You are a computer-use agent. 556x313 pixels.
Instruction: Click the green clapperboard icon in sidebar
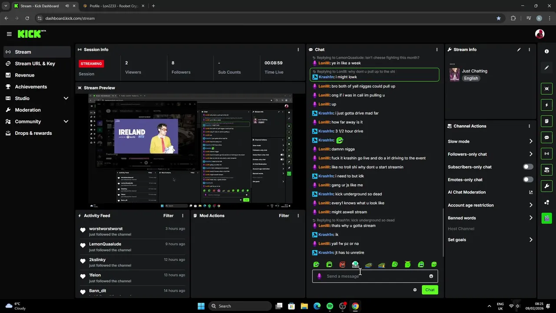(x=546, y=218)
